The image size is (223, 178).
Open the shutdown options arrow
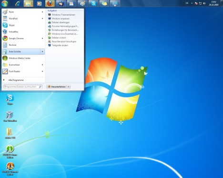pos(69,87)
